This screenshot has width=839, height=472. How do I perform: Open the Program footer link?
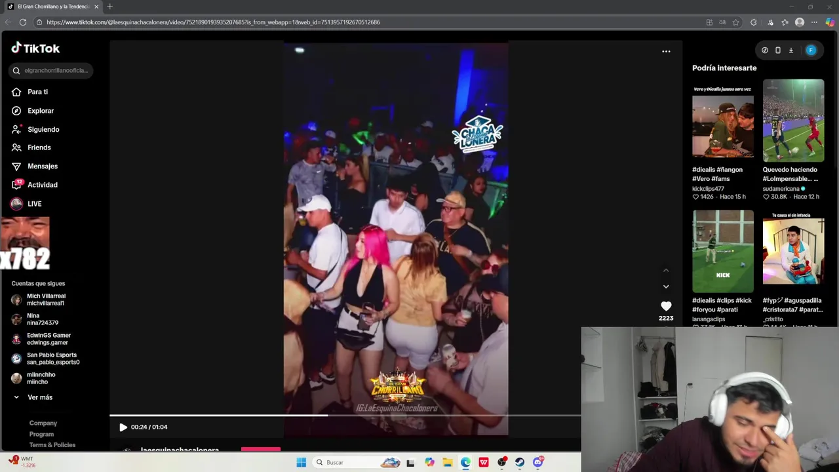[41, 434]
